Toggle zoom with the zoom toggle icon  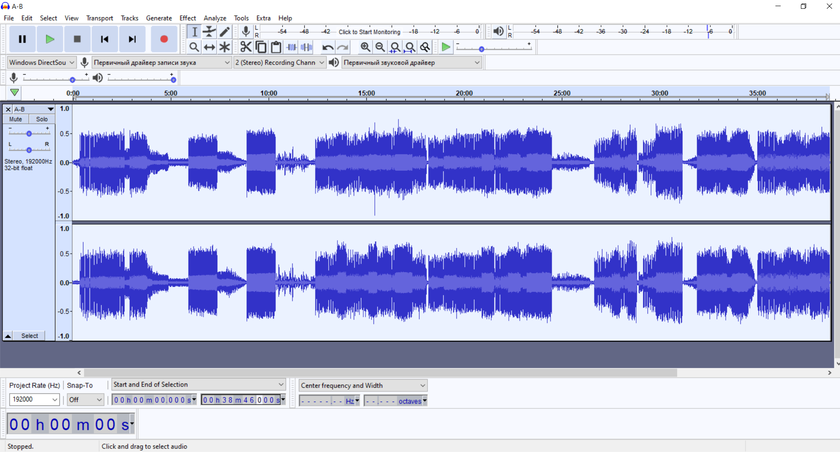click(425, 47)
